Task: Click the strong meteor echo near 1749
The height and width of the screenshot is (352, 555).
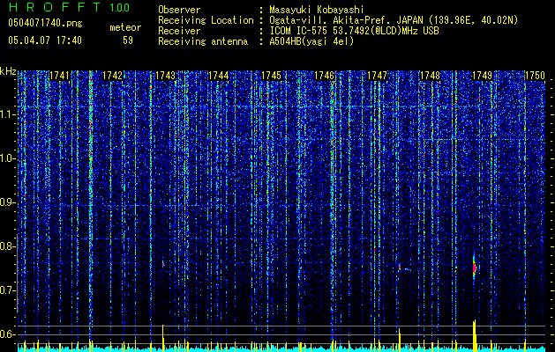Action: 475,268
